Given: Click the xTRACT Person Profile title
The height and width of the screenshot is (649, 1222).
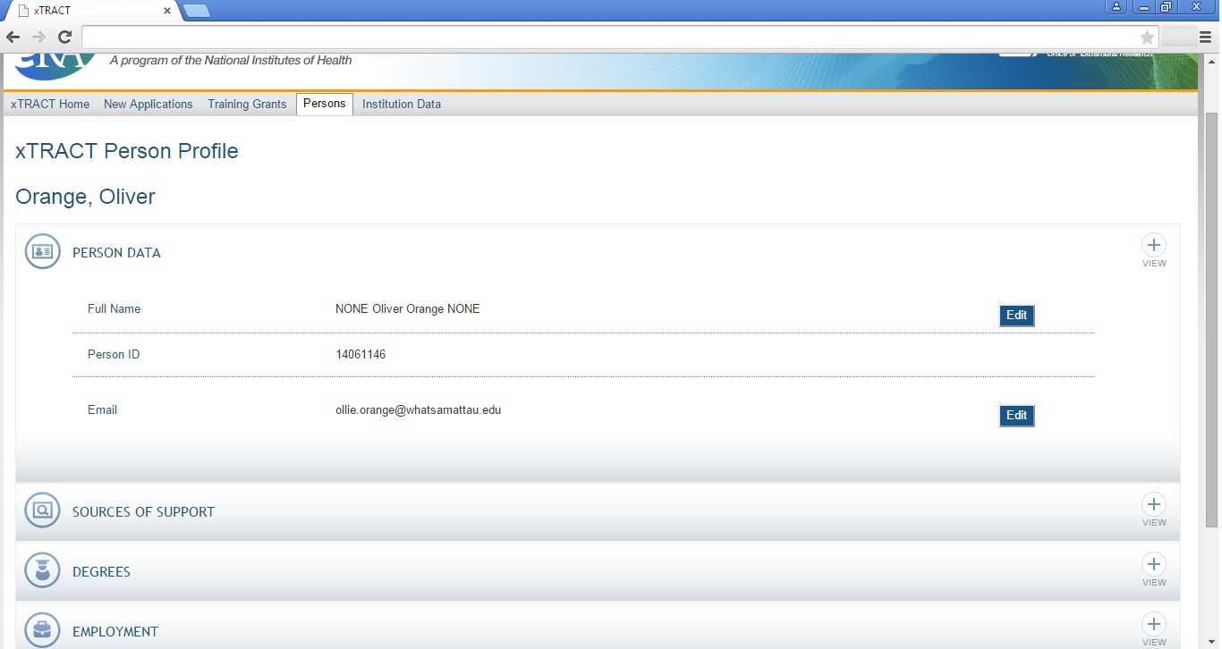Looking at the screenshot, I should 127,151.
